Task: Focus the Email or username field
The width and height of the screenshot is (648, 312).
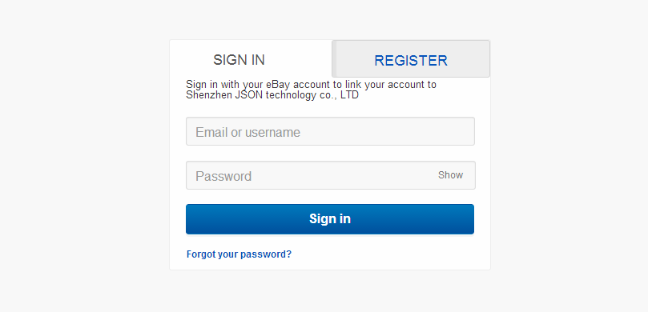Action: click(x=330, y=131)
